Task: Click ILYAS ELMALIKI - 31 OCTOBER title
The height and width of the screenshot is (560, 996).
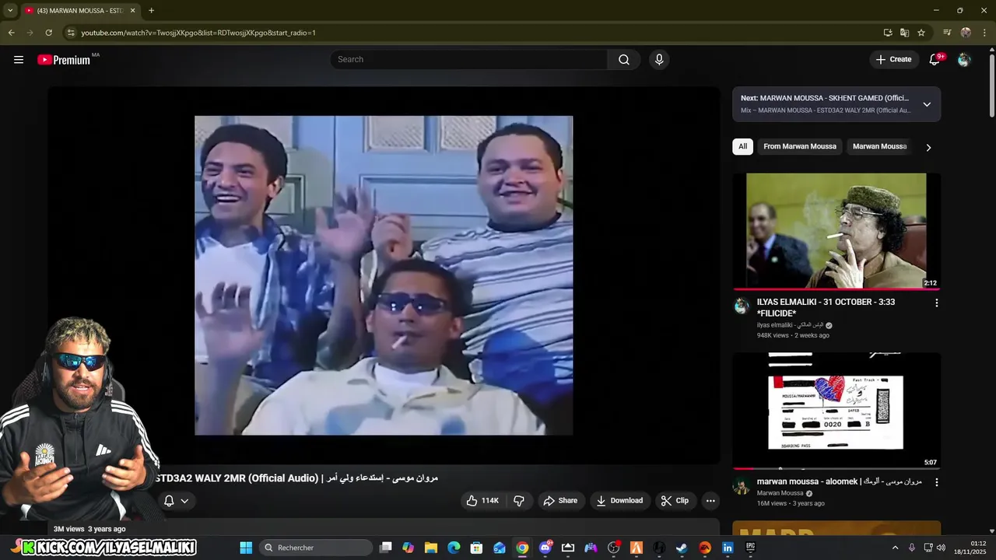Action: click(826, 307)
